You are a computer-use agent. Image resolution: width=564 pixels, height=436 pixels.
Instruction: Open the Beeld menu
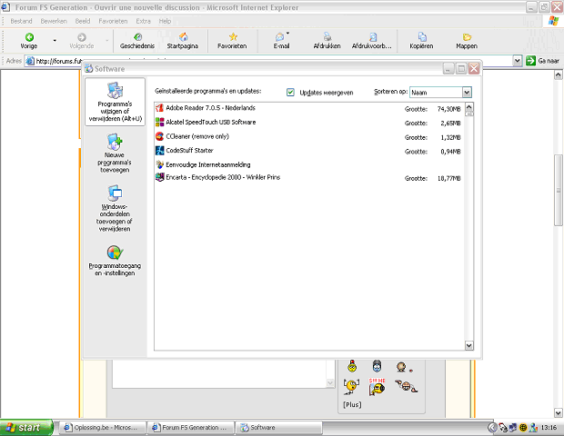[x=83, y=21]
